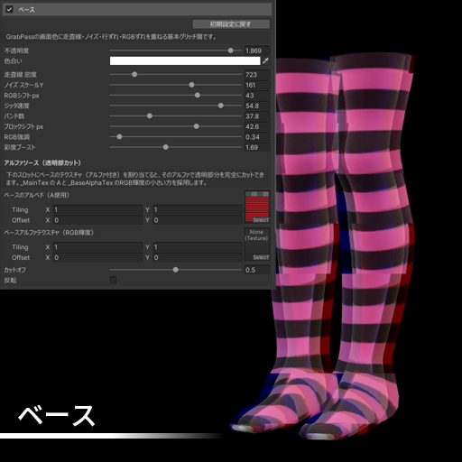Screen dimensions: 462x462
Task: Adjust the ジッタ速度 slider handle
Action: (x=221, y=106)
